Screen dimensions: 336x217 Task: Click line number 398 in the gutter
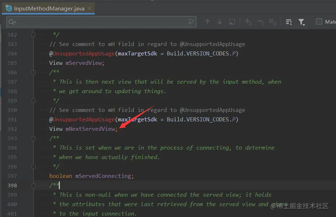coord(12,185)
